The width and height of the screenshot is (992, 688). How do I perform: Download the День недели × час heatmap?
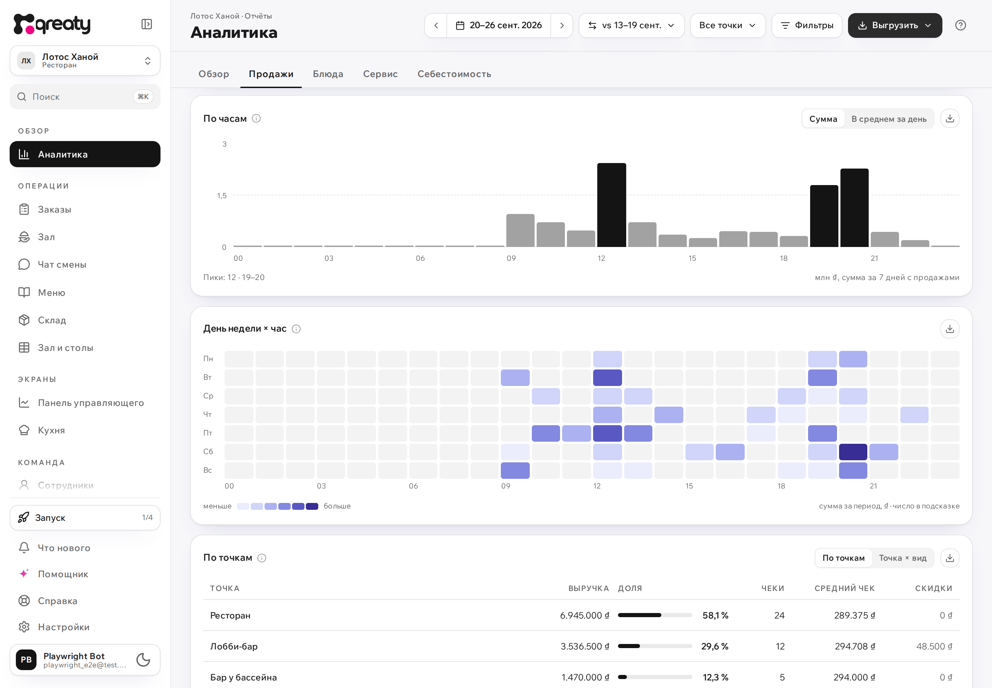(950, 329)
